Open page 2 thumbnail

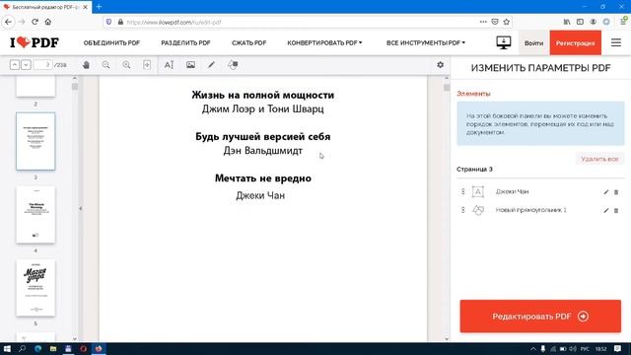[x=35, y=87]
